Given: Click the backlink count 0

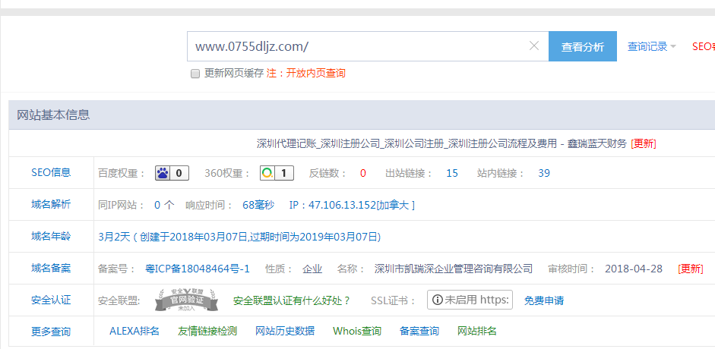Looking at the screenshot, I should 363,173.
